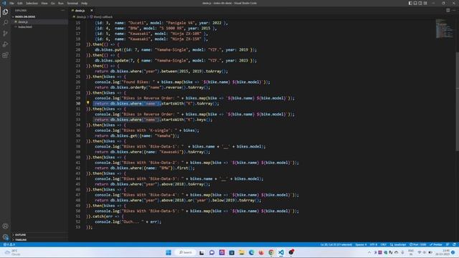Click Visual Studio Code taskbar icon
Image resolution: width=459 pixels, height=258 pixels.
tap(281, 252)
